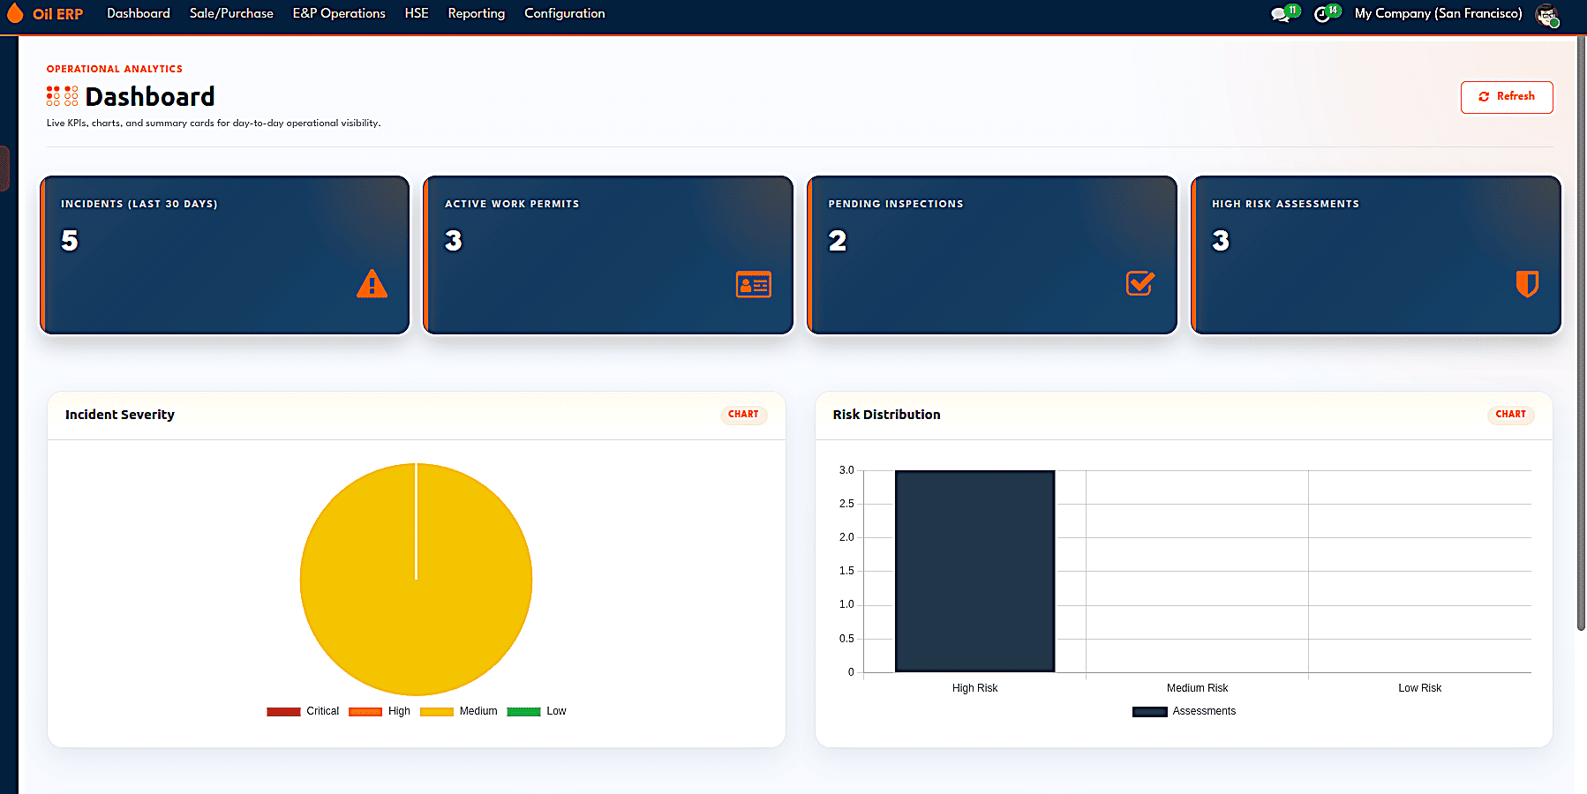
Task: Click the Risk Distribution heading
Action: [x=886, y=415]
